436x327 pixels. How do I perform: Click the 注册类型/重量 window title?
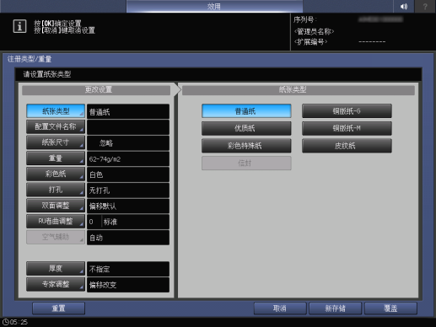[x=30, y=59]
